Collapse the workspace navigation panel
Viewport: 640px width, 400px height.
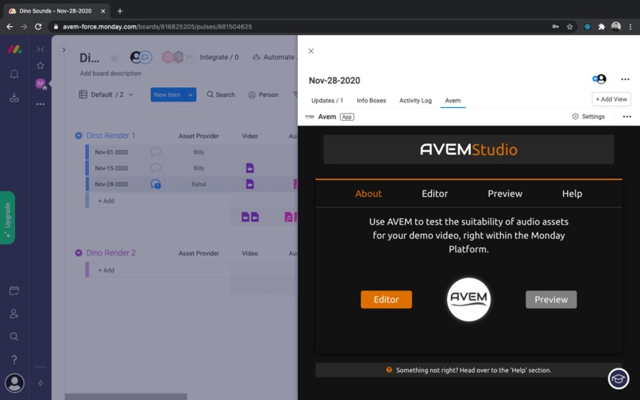tap(40, 49)
